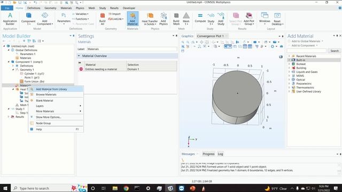Open Settings gear from the taskbar
Image resolution: width=342 pixels, height=192 pixels.
click(x=148, y=188)
